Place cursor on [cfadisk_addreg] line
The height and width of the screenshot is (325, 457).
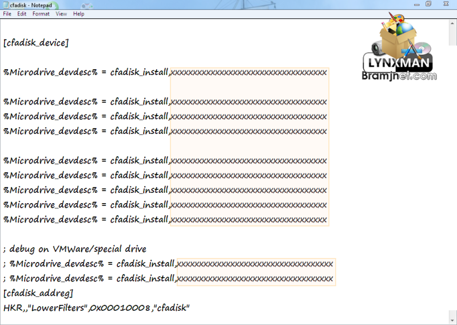38,294
